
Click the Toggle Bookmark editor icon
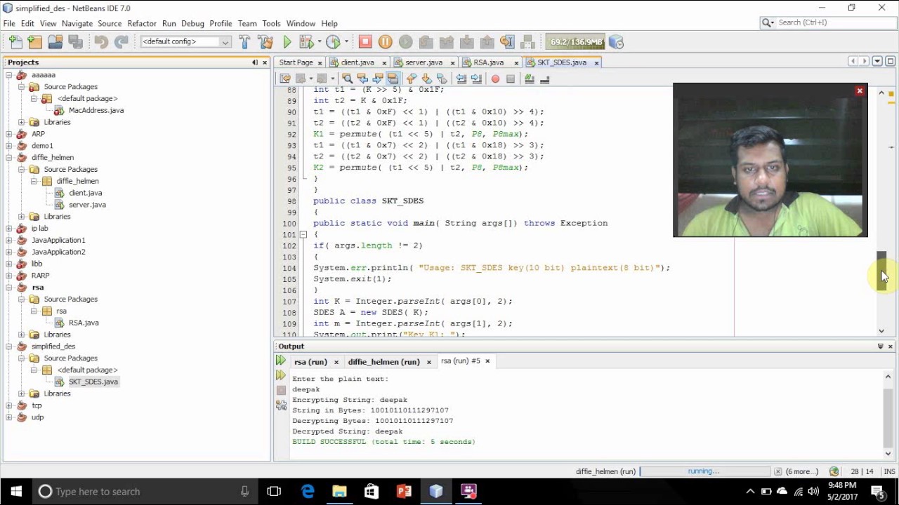click(x=442, y=79)
